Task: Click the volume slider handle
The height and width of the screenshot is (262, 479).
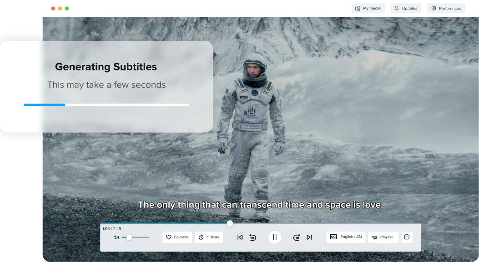Action: point(129,237)
